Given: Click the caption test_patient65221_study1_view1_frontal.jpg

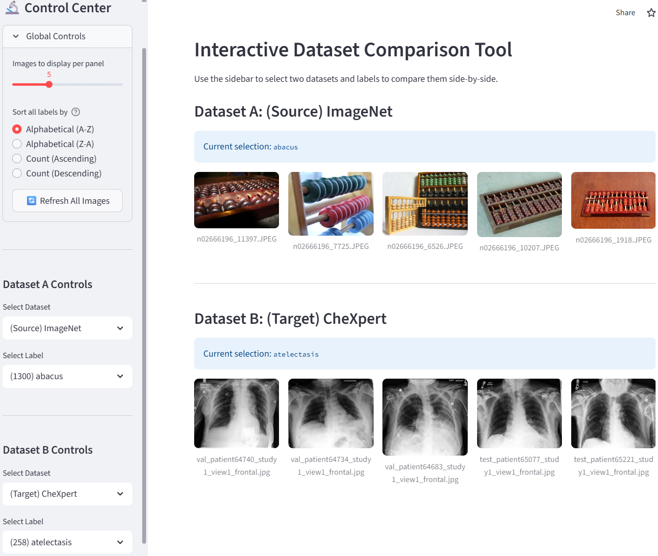Looking at the screenshot, I should click(x=613, y=466).
